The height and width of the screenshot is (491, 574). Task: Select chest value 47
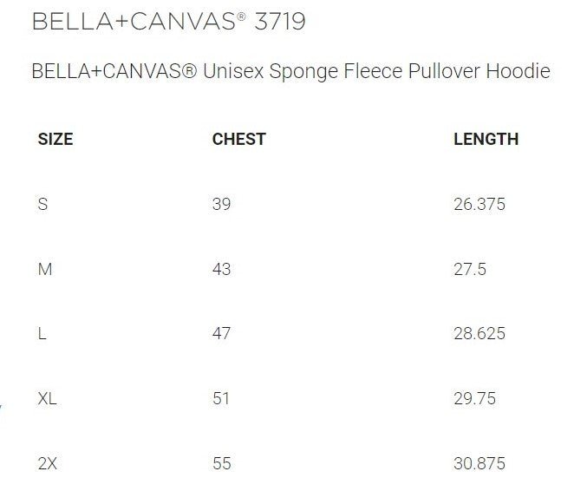click(x=221, y=334)
